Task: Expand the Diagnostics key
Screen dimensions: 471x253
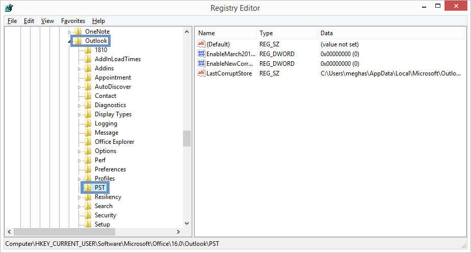Action: click(80, 106)
